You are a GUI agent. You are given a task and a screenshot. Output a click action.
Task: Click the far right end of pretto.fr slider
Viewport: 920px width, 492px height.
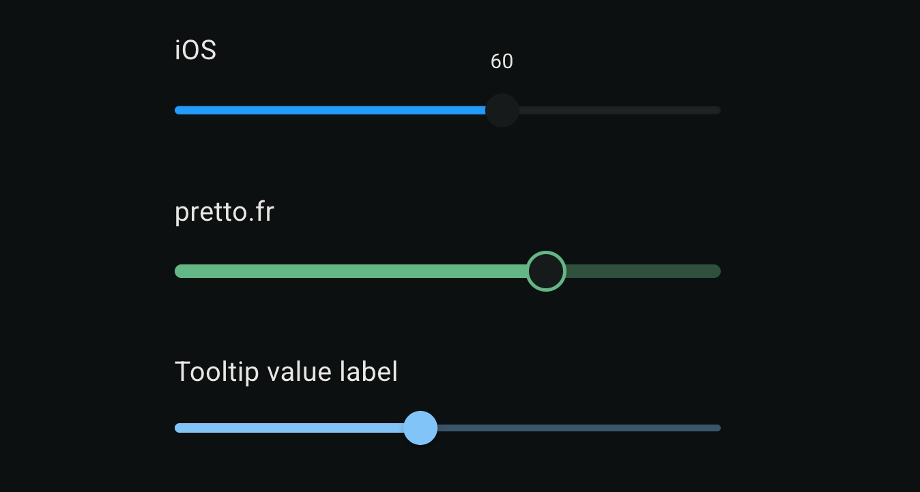click(x=717, y=271)
